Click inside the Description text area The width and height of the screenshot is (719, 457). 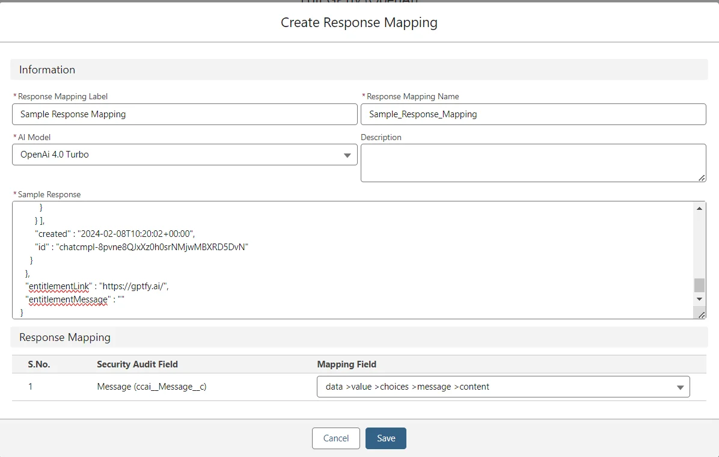click(532, 162)
